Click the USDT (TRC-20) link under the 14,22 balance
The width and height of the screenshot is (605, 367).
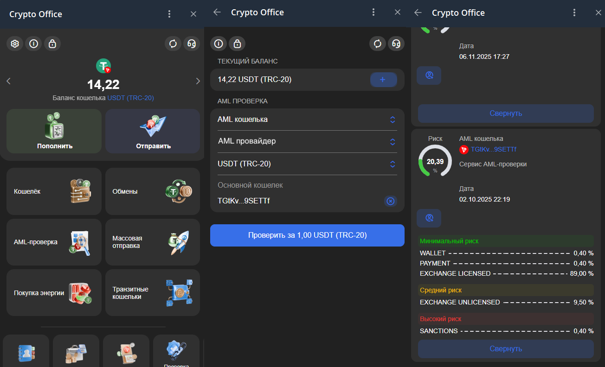pos(131,98)
